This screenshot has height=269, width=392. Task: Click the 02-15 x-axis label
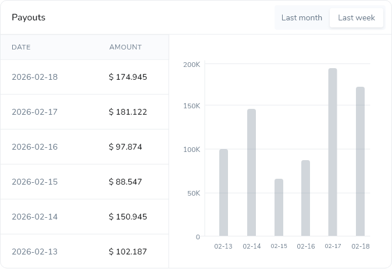pyautogui.click(x=279, y=246)
